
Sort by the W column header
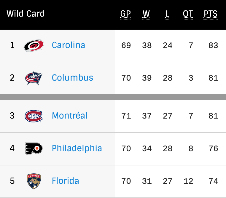(146, 14)
